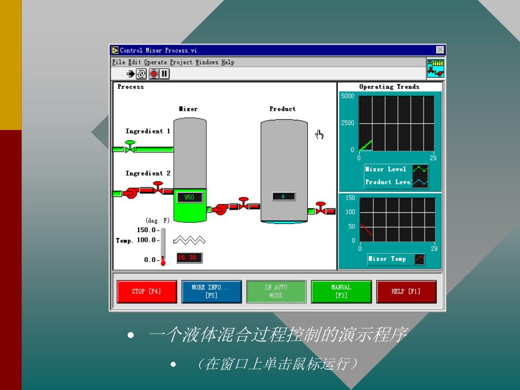Open the Windows menu

tap(207, 62)
